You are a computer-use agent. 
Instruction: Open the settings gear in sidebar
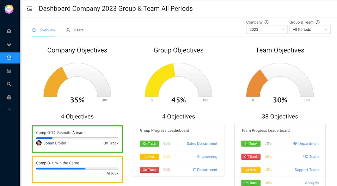pyautogui.click(x=9, y=97)
